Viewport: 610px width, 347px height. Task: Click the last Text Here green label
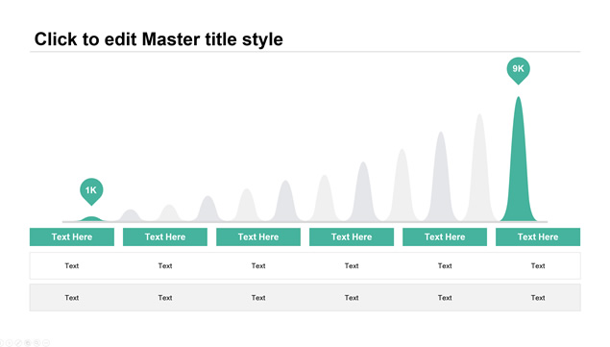(x=538, y=236)
